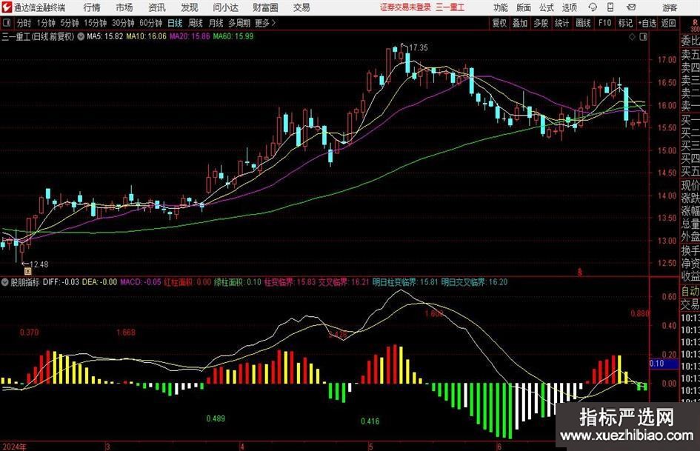
Task: Open the mobile phone icon
Action: pyautogui.click(x=610, y=7)
